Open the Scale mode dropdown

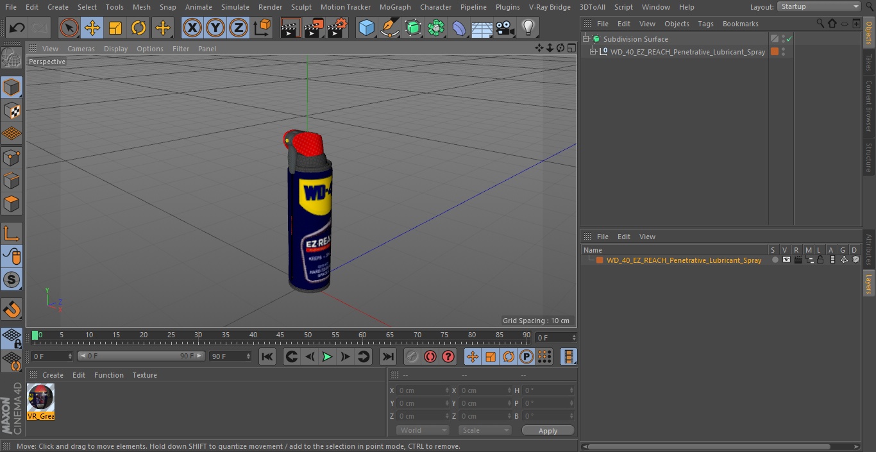pyautogui.click(x=485, y=430)
